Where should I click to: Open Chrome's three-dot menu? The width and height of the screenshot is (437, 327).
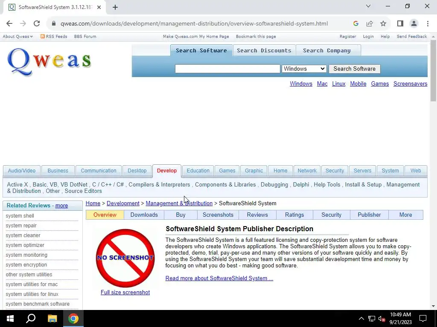click(x=428, y=24)
